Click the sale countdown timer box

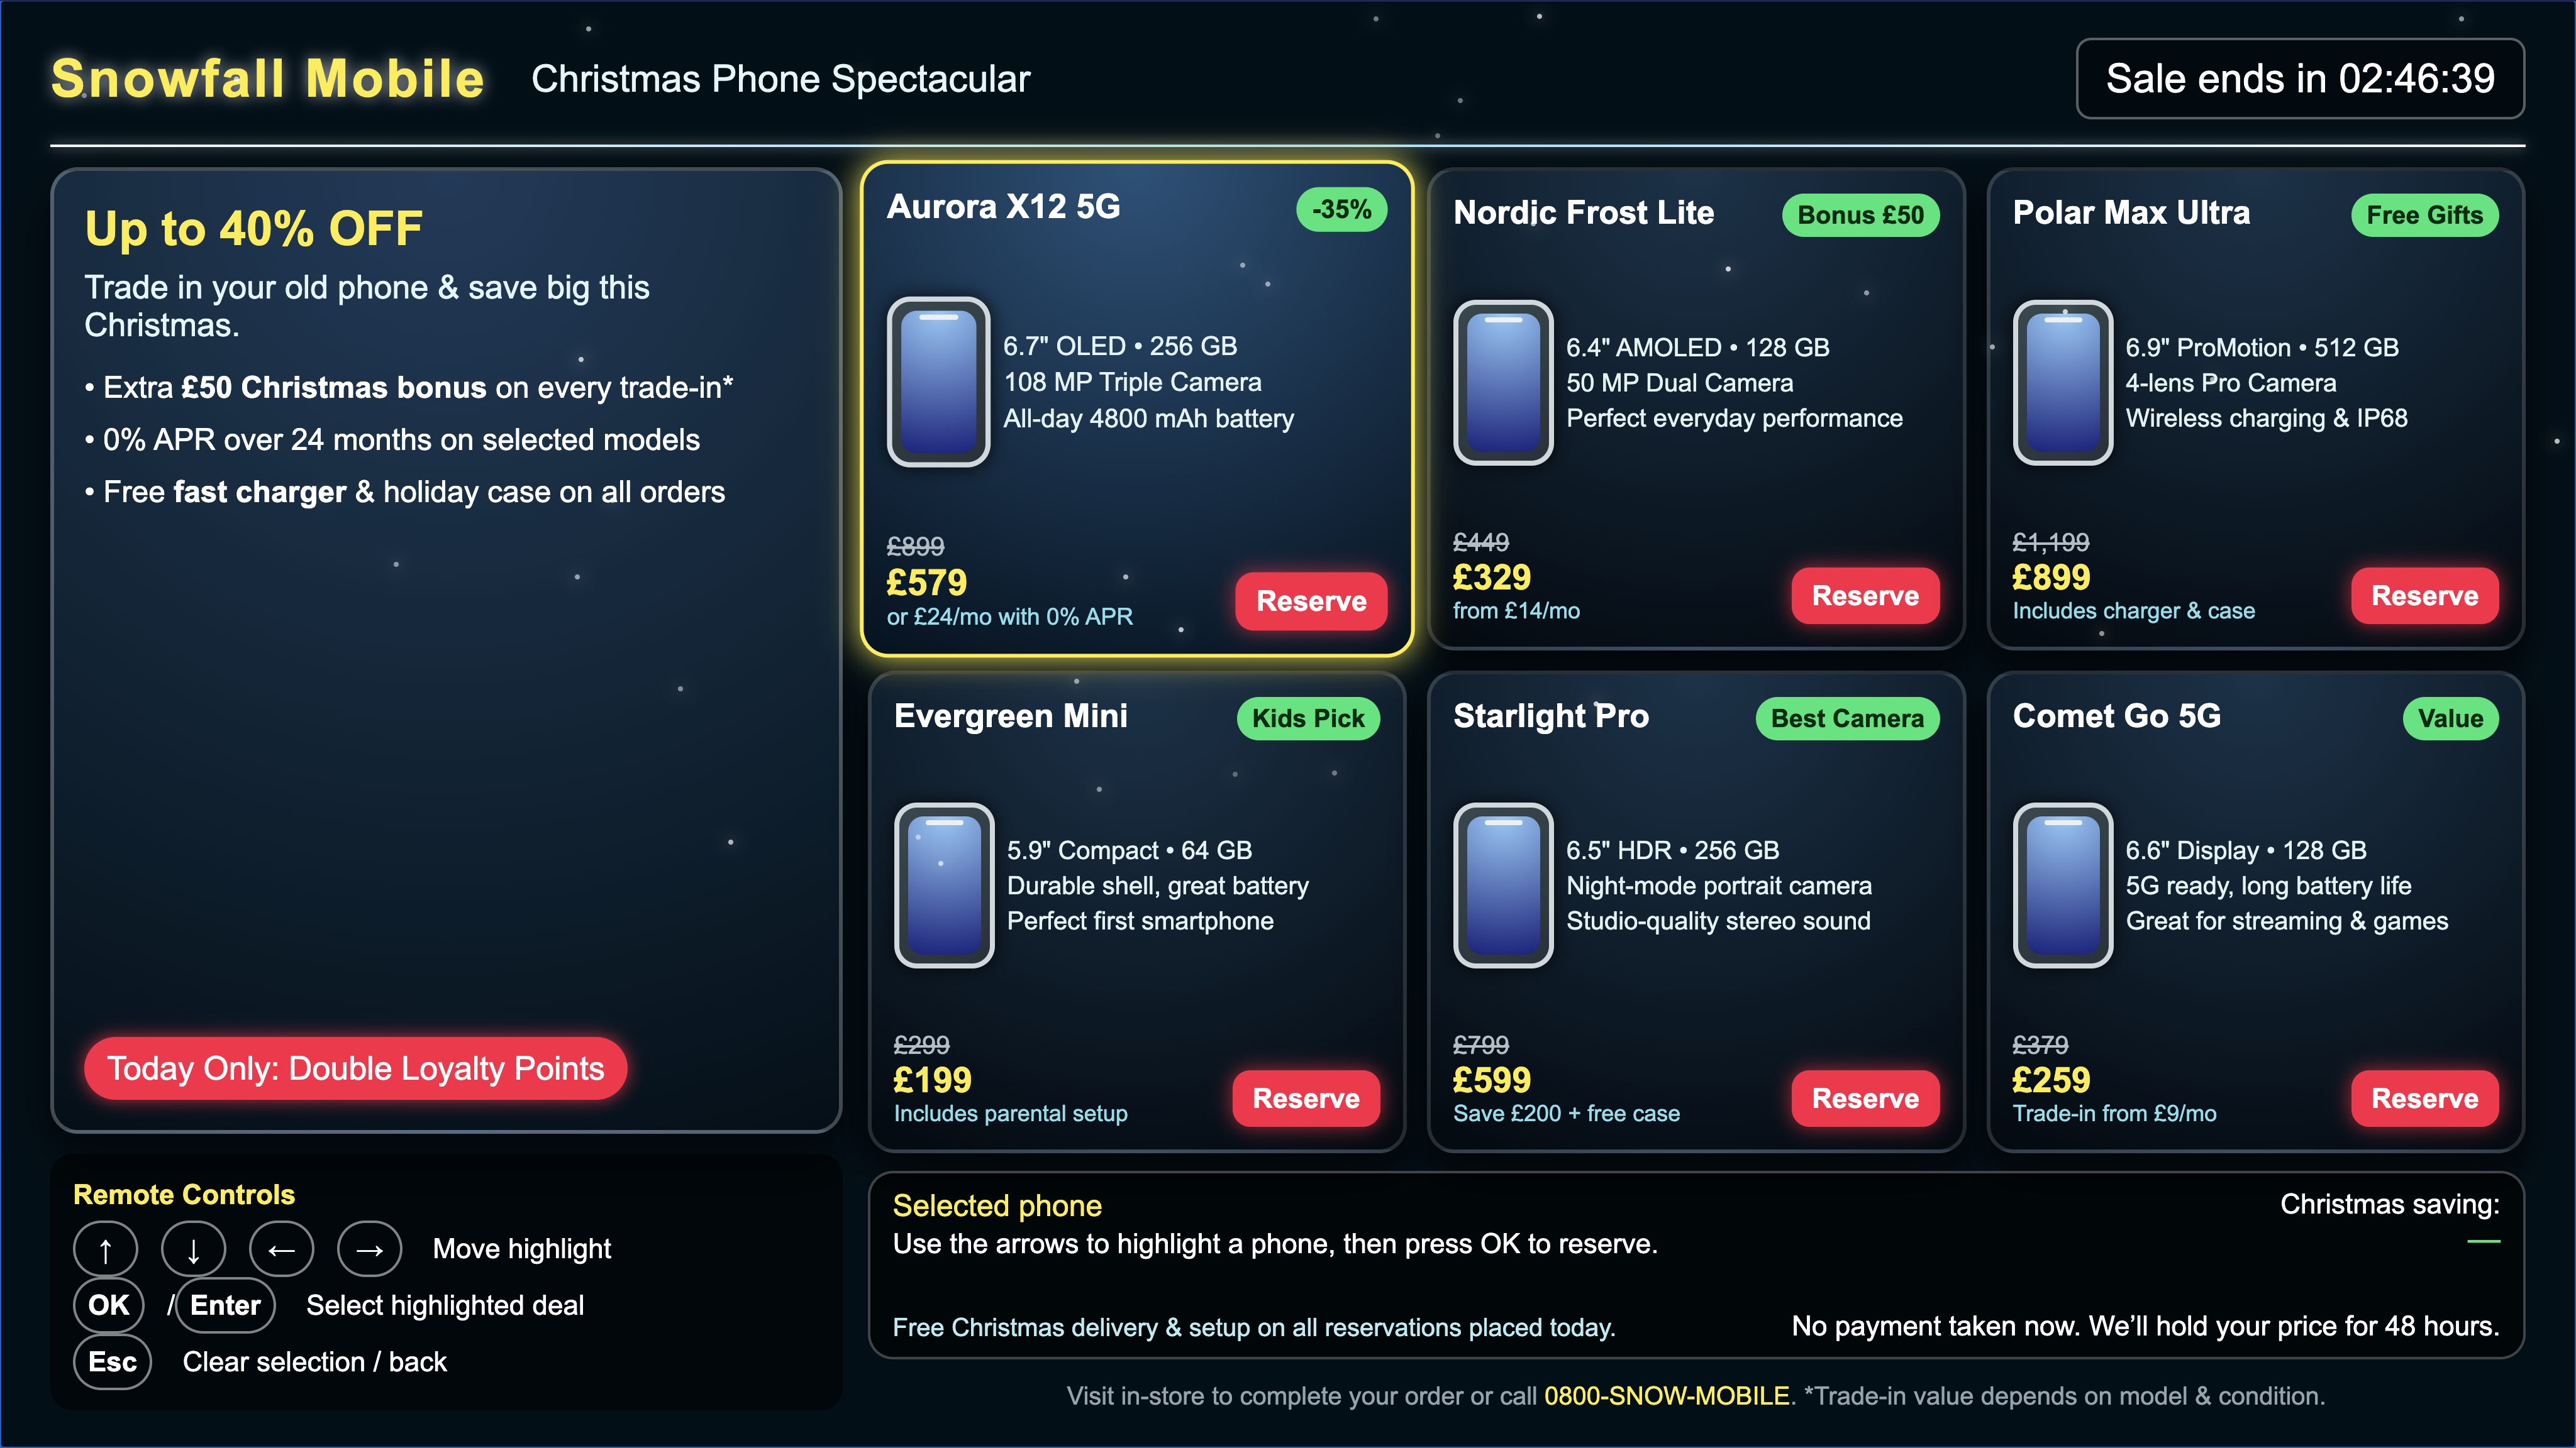(2300, 79)
